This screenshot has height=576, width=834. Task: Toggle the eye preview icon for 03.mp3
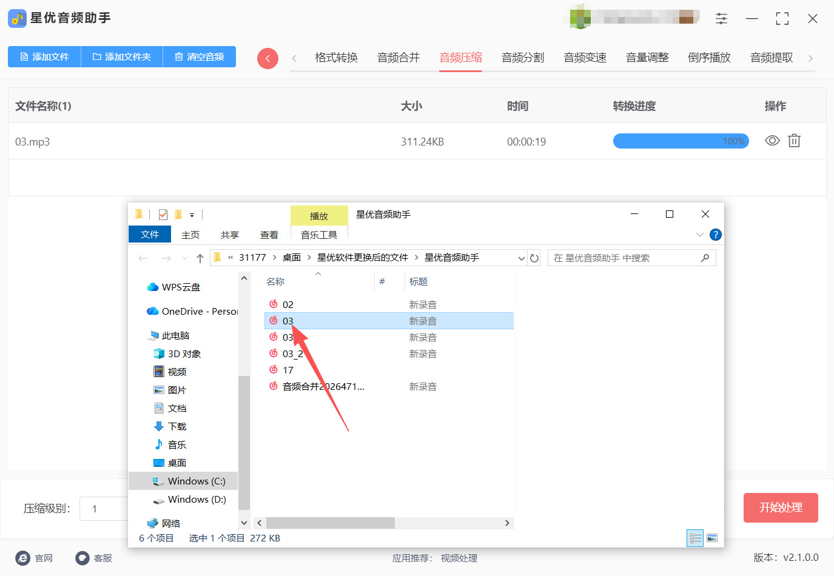[x=772, y=141]
